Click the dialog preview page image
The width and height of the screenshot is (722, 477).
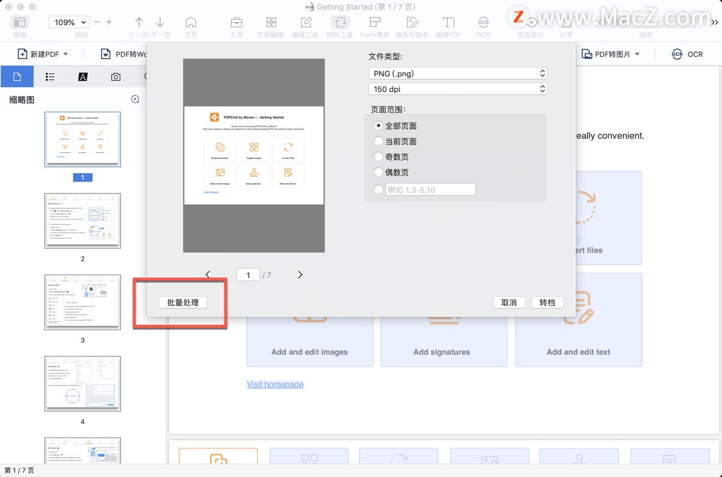click(x=254, y=155)
